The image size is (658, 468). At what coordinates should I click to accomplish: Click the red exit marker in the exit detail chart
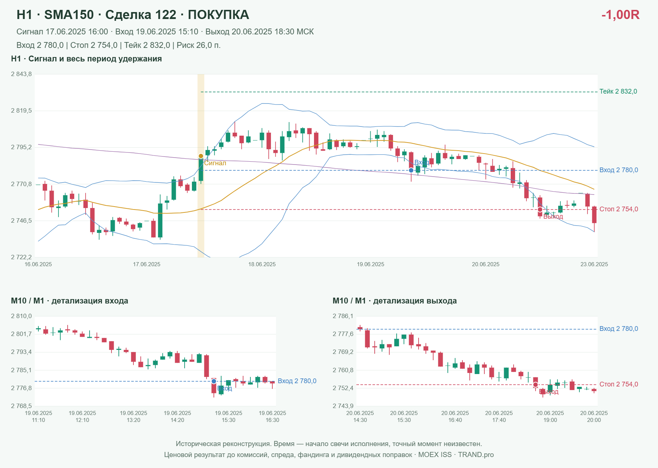[536, 385]
